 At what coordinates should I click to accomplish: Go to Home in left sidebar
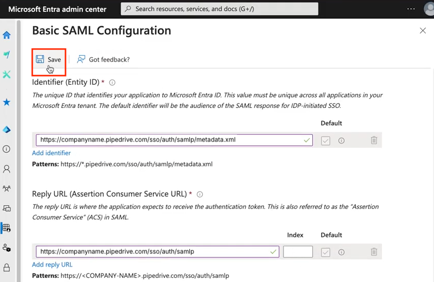coord(7,35)
